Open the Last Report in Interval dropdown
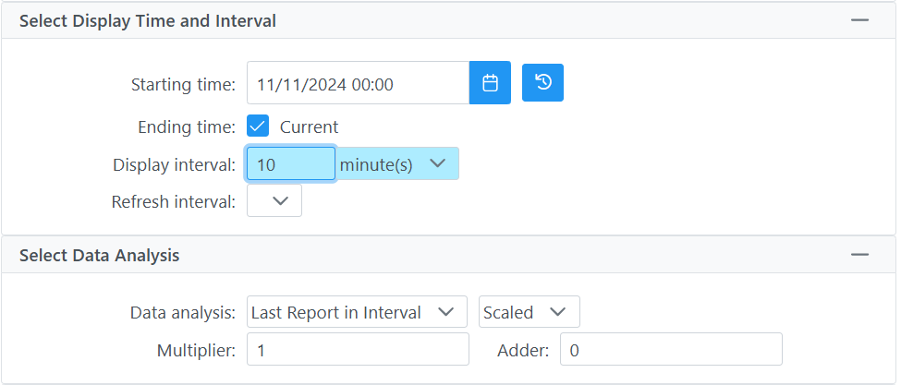 [x=357, y=311]
